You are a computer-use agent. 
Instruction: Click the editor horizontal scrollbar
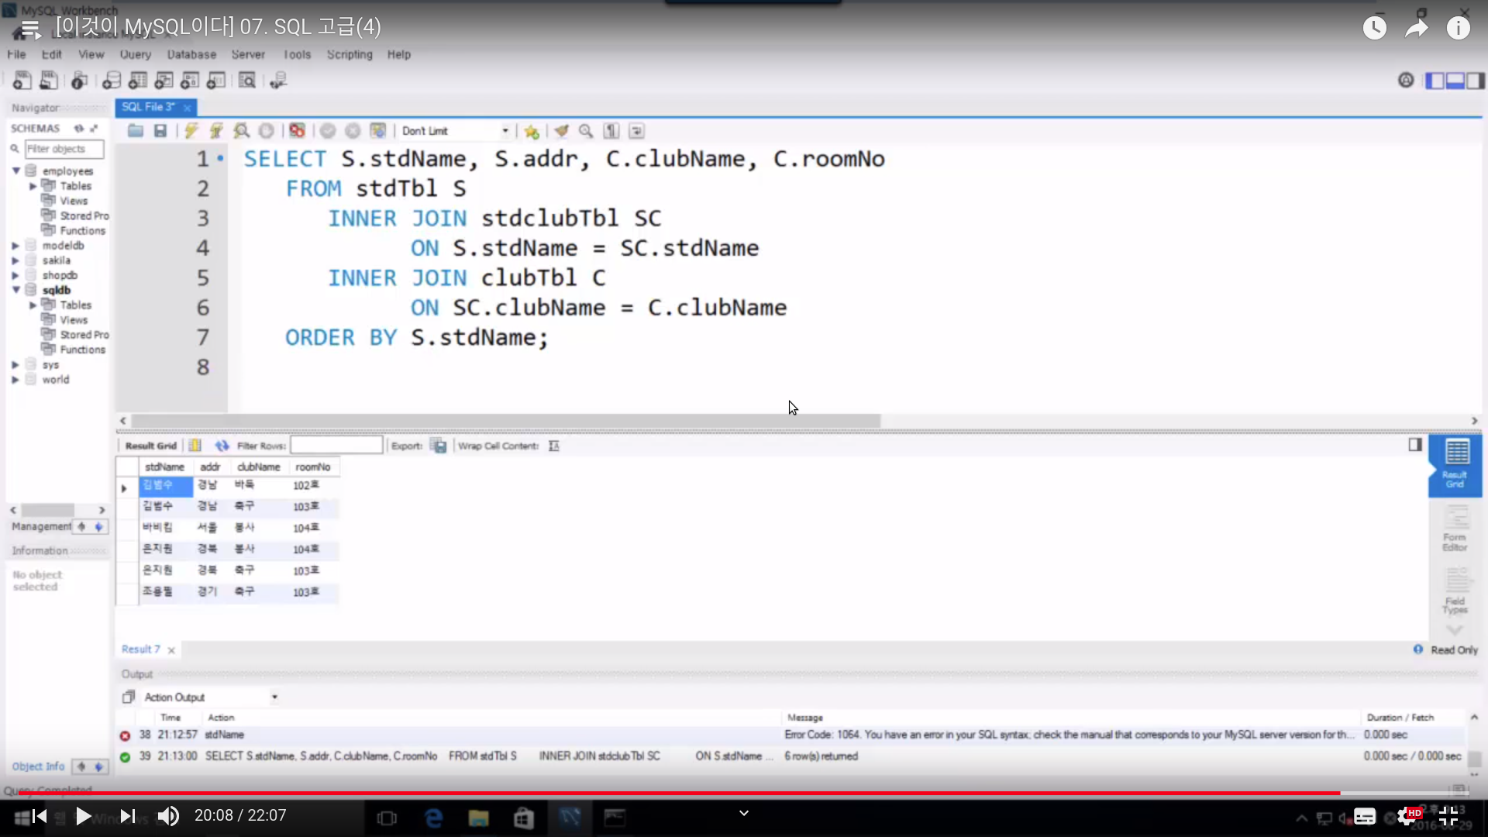(505, 421)
